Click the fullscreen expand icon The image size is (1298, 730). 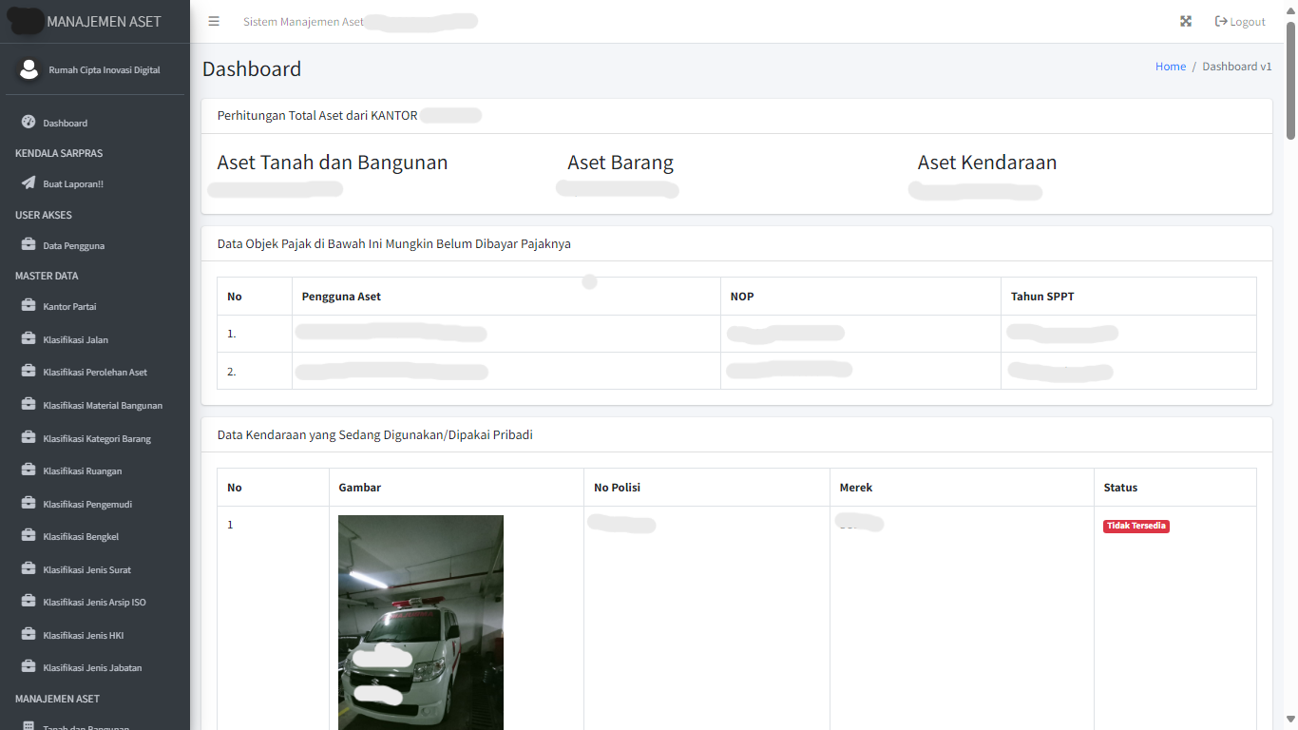pyautogui.click(x=1186, y=22)
